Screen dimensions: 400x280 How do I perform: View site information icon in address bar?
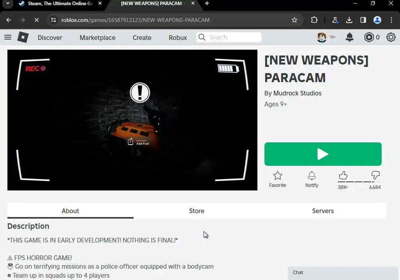click(53, 20)
